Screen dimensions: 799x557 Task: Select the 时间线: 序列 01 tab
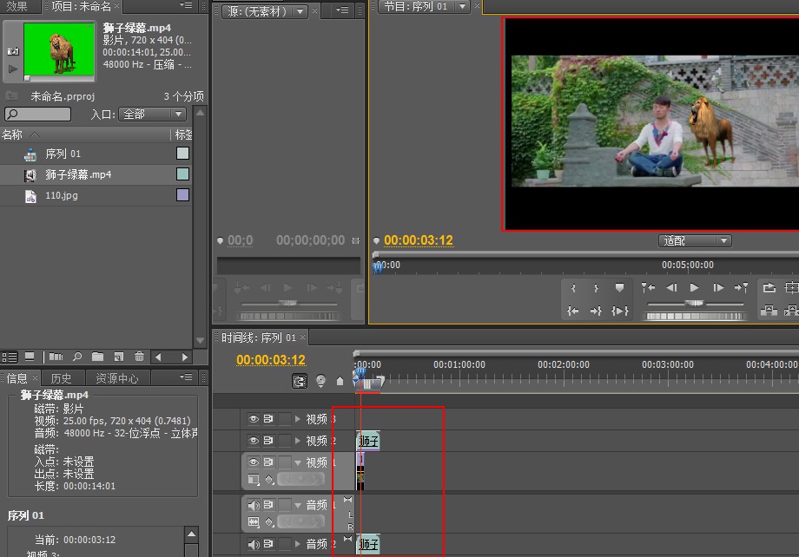pyautogui.click(x=259, y=337)
